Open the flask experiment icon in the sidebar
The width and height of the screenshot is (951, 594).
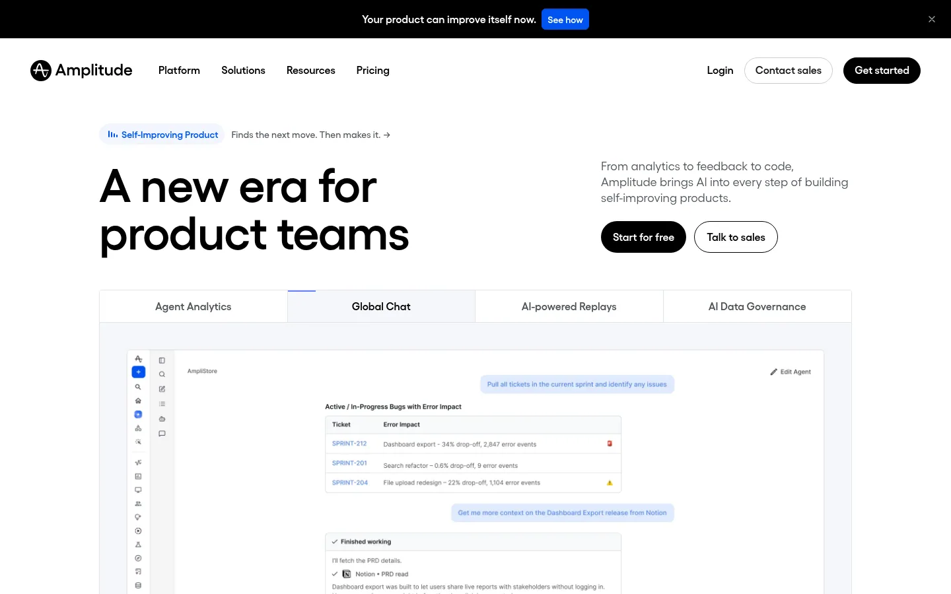[x=138, y=545]
